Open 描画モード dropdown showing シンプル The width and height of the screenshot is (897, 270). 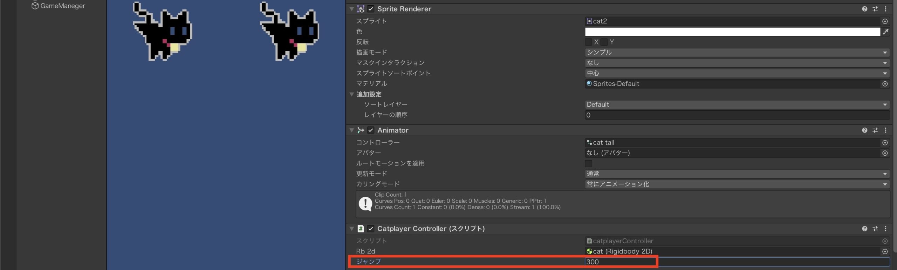[737, 53]
